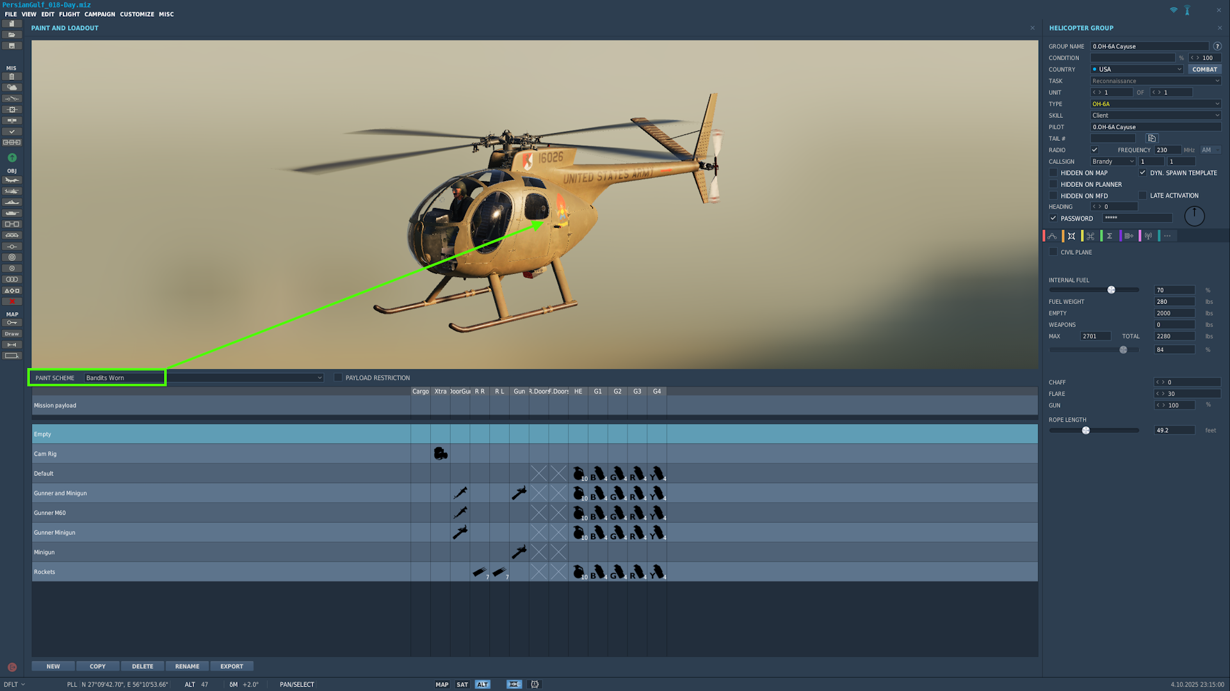
Task: Click the red X delete icon in the sidebar
Action: (12, 301)
